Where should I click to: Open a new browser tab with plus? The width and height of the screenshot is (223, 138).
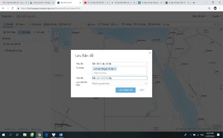pos(194,3)
